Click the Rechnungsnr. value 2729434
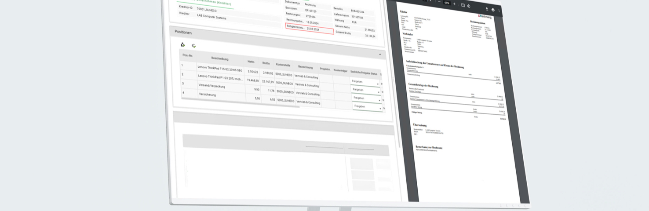This screenshot has height=211, width=649. click(x=311, y=16)
